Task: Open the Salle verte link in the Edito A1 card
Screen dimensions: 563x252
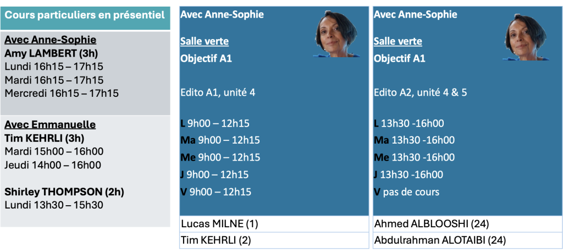Action: coord(205,41)
